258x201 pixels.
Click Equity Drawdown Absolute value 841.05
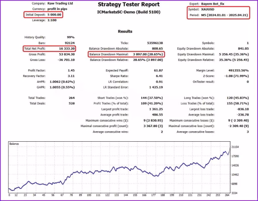pyautogui.click(x=243, y=49)
